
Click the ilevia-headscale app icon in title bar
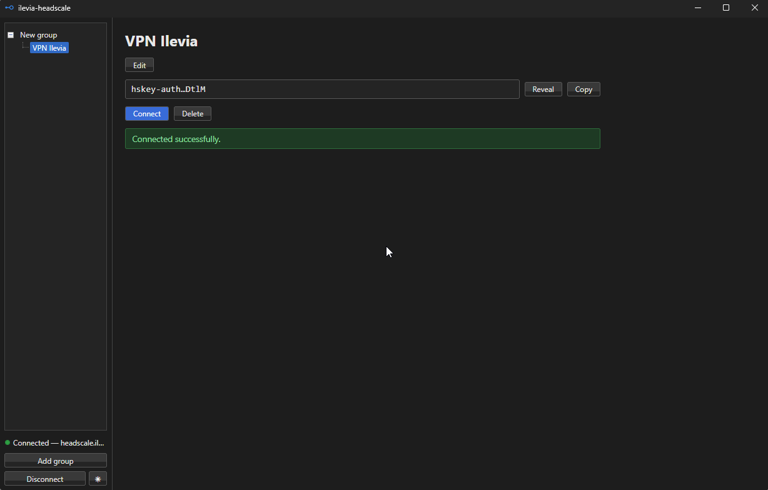[9, 8]
